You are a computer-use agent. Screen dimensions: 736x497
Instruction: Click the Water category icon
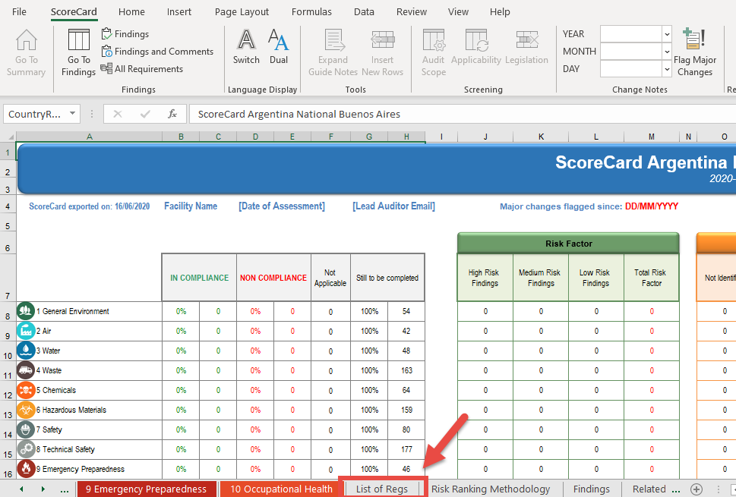[x=26, y=351]
